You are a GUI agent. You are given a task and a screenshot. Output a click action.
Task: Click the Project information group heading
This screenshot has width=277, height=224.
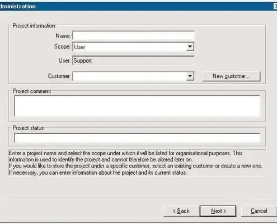(x=34, y=26)
